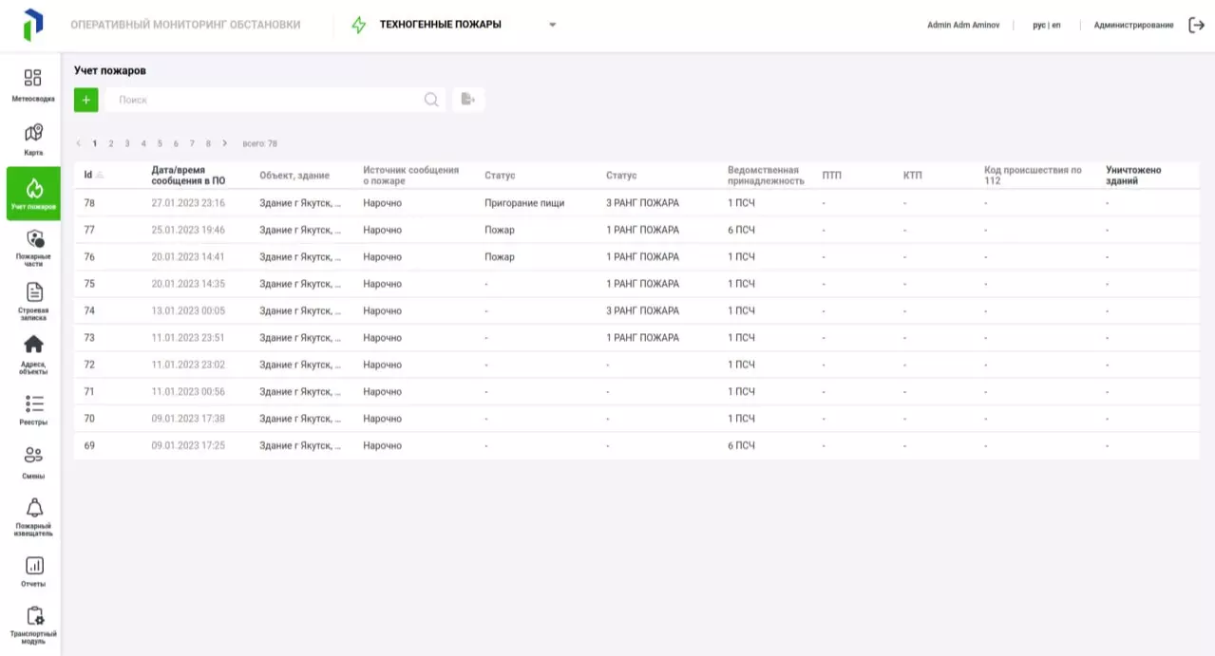
Task: Click the lightning bolt module icon
Action: coord(358,26)
